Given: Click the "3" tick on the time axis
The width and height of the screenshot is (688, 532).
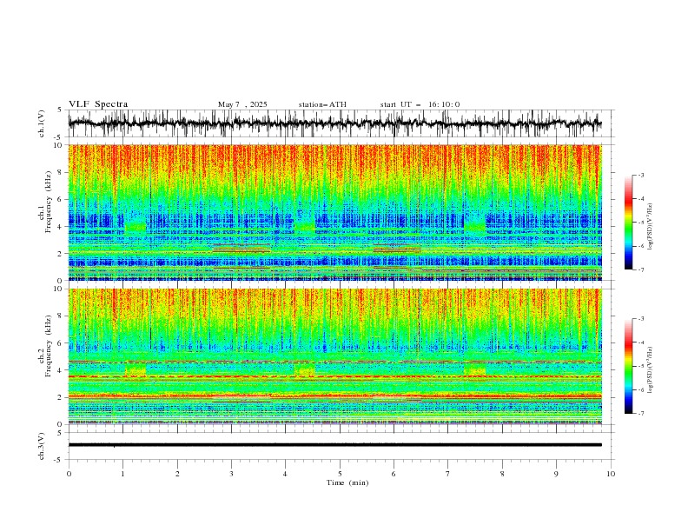Looking at the screenshot, I should (x=231, y=474).
